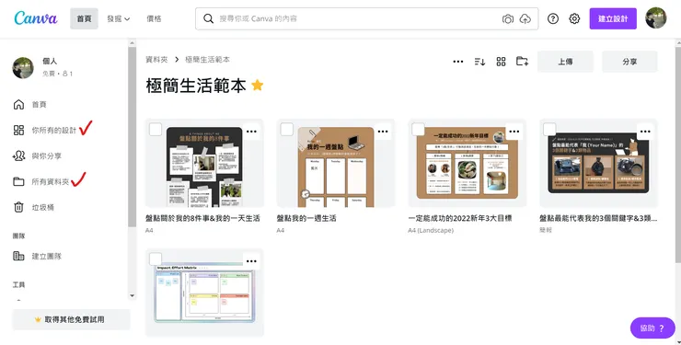
Task: Open more options on 盤點最能代表我的3個關鍵字 card
Action: [645, 132]
